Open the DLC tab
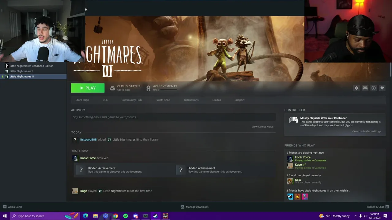 tap(105, 100)
